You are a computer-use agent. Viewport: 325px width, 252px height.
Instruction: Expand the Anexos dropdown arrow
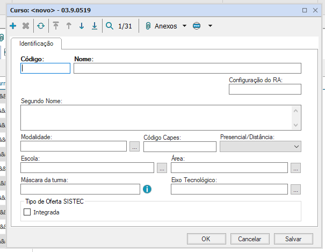[x=184, y=26]
